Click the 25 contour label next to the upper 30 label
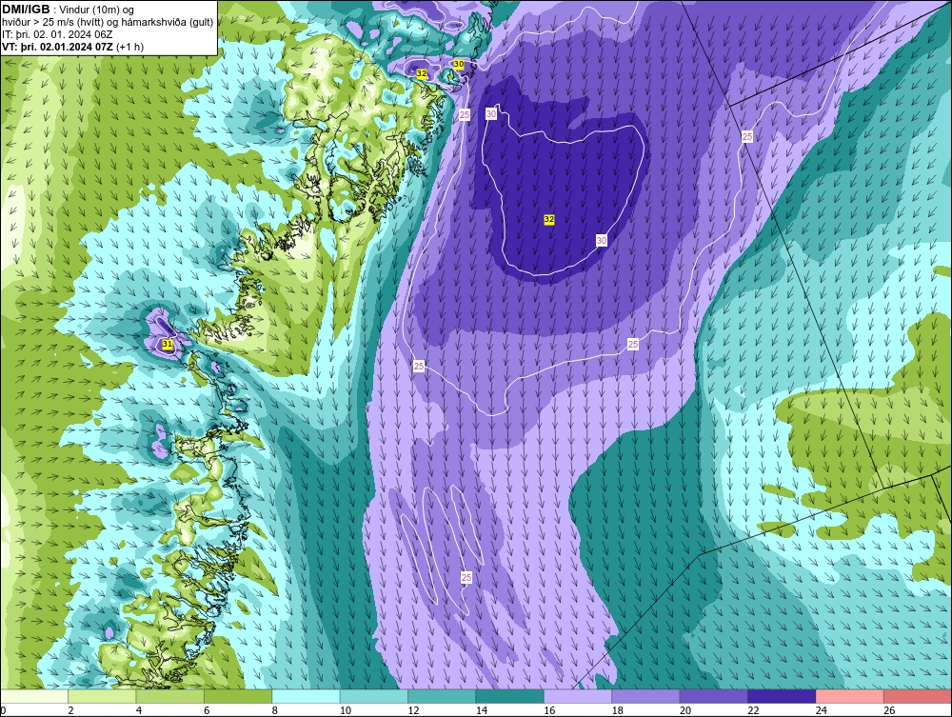 point(465,115)
